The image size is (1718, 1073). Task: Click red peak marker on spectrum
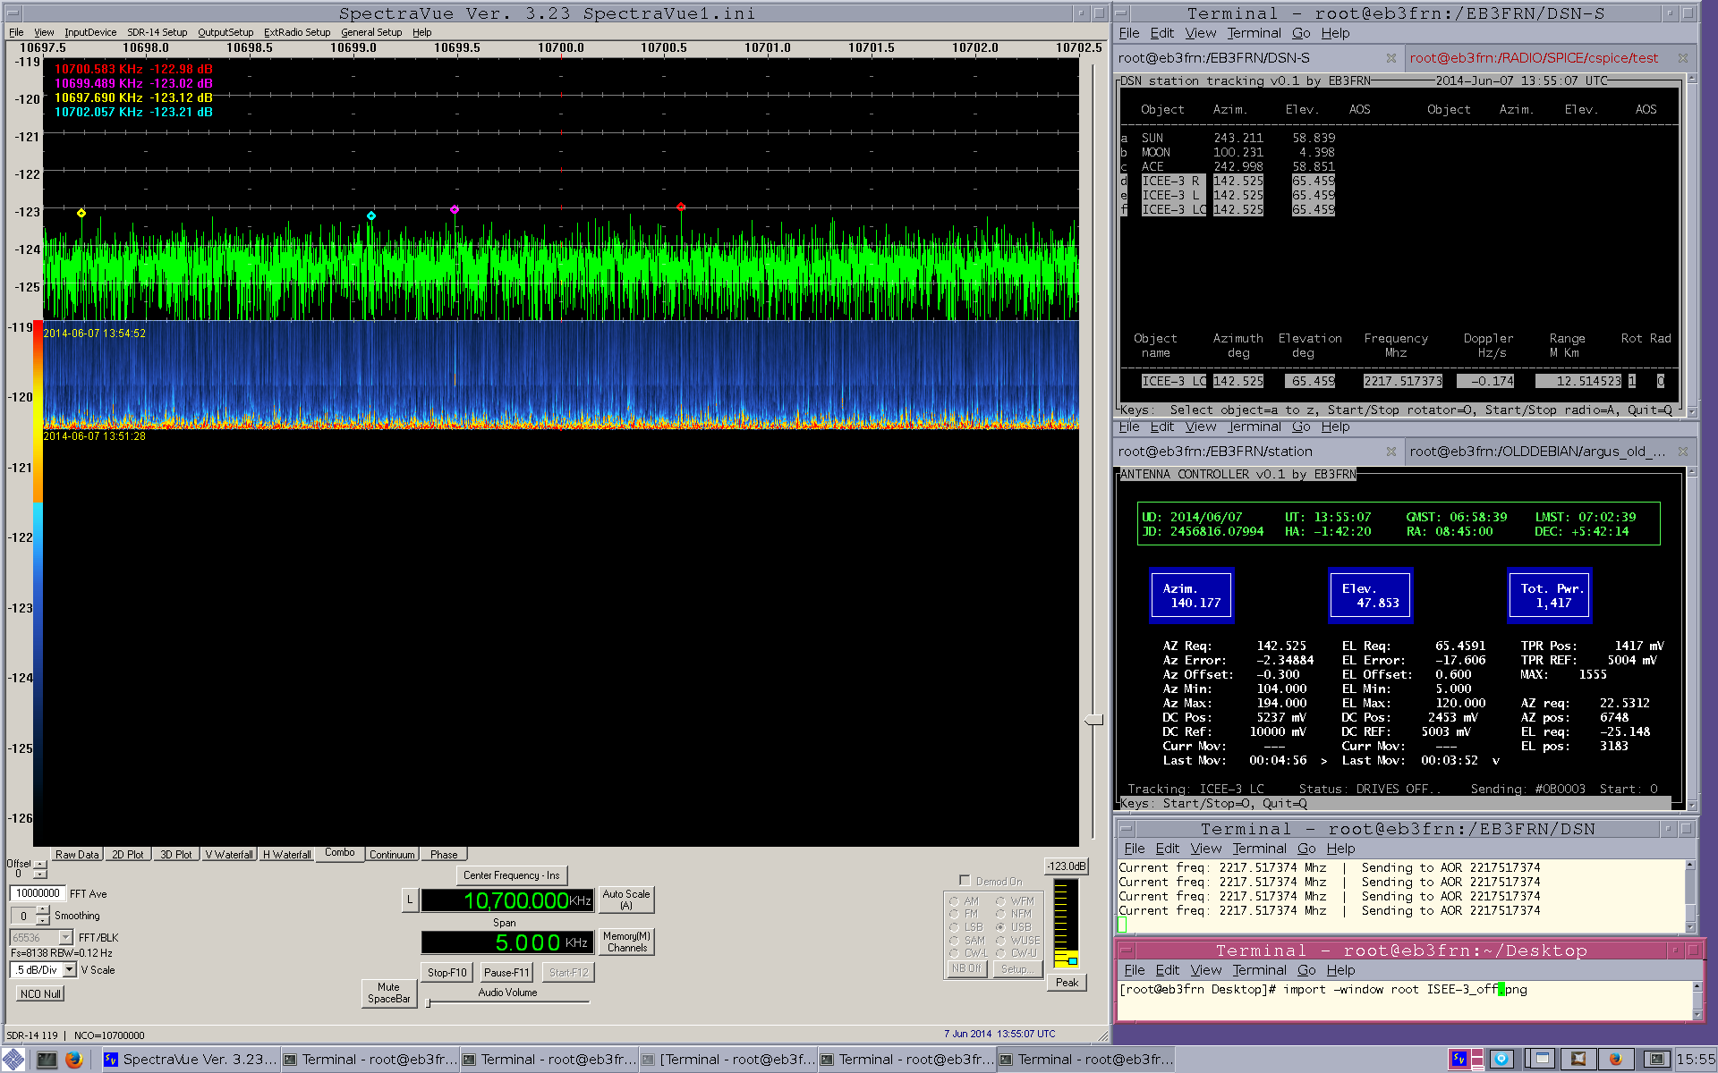click(x=681, y=207)
